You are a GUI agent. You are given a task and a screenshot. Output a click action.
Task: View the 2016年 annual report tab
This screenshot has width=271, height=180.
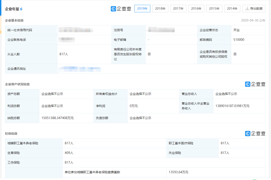tap(196, 9)
